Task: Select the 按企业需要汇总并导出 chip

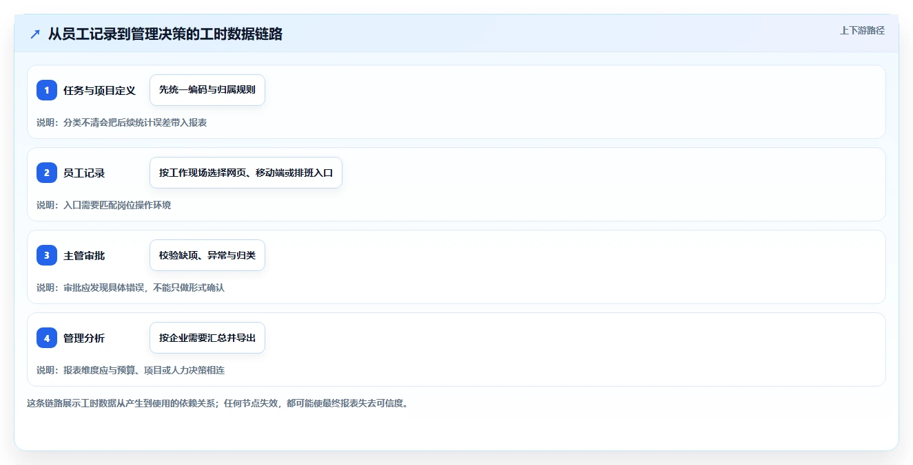Action: [207, 338]
